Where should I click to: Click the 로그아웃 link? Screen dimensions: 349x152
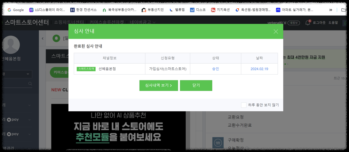pyautogui.click(x=319, y=23)
